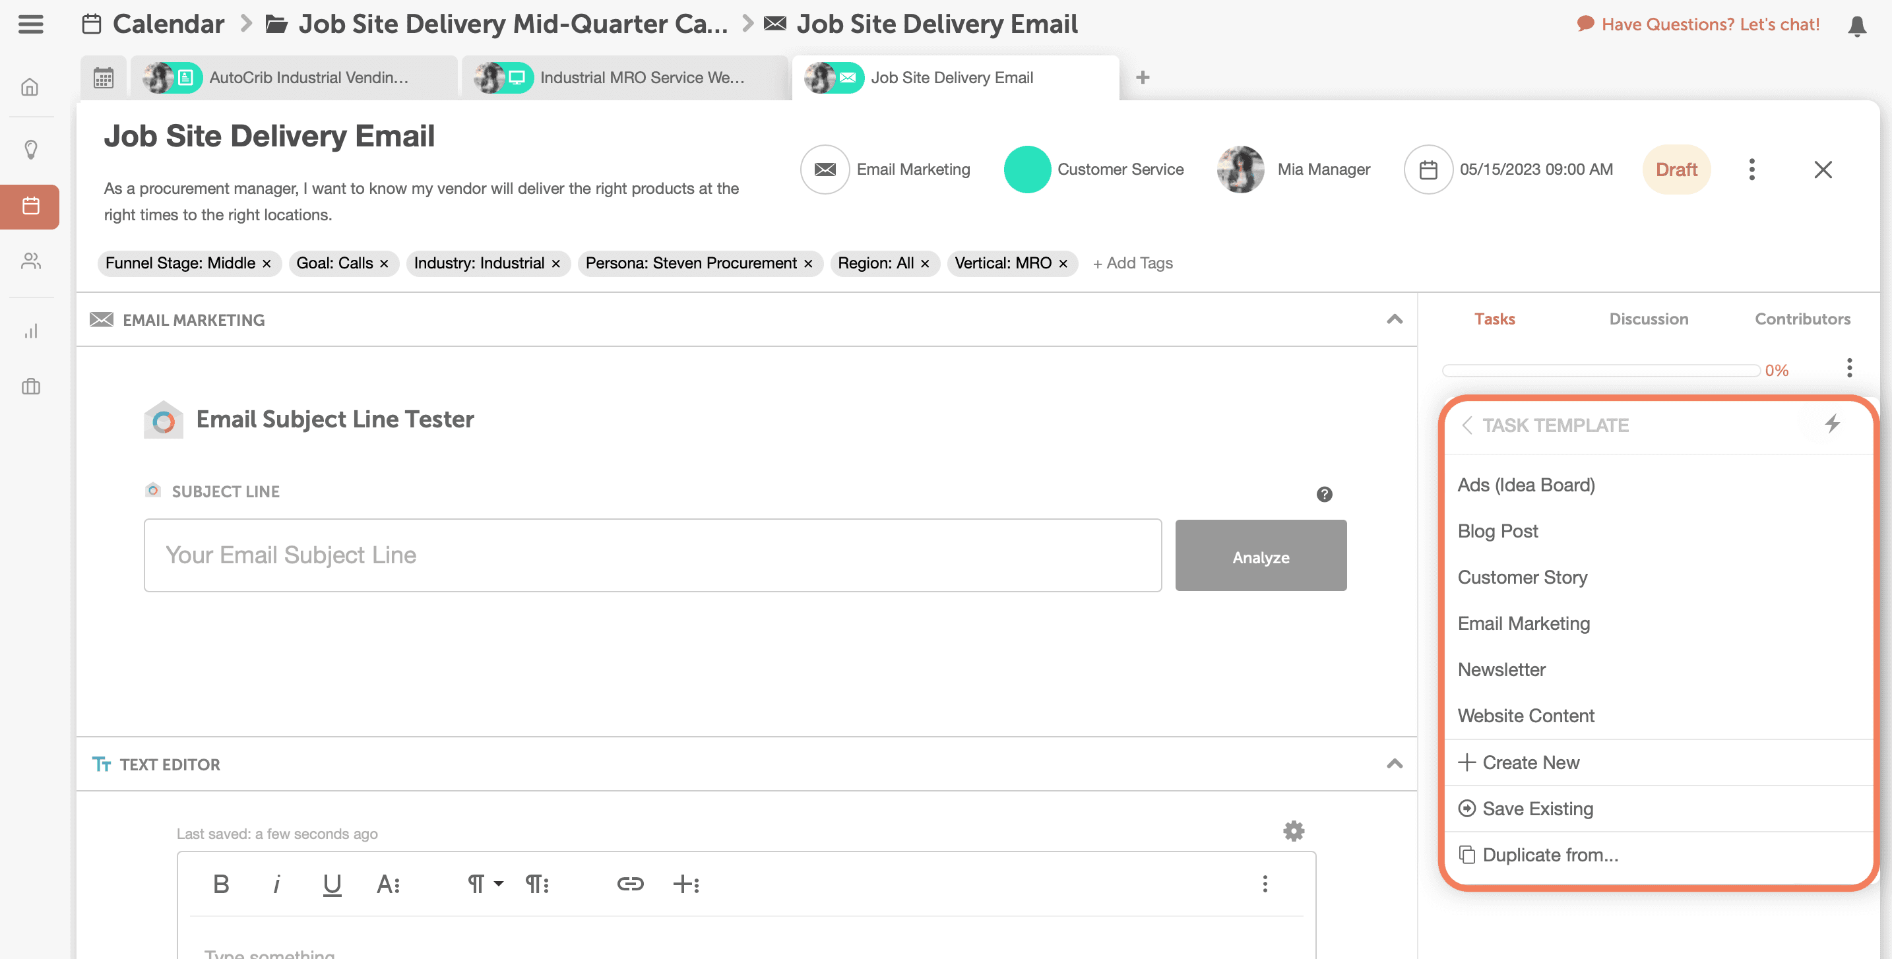Open text editor settings gear icon
The height and width of the screenshot is (959, 1892).
coord(1294,830)
